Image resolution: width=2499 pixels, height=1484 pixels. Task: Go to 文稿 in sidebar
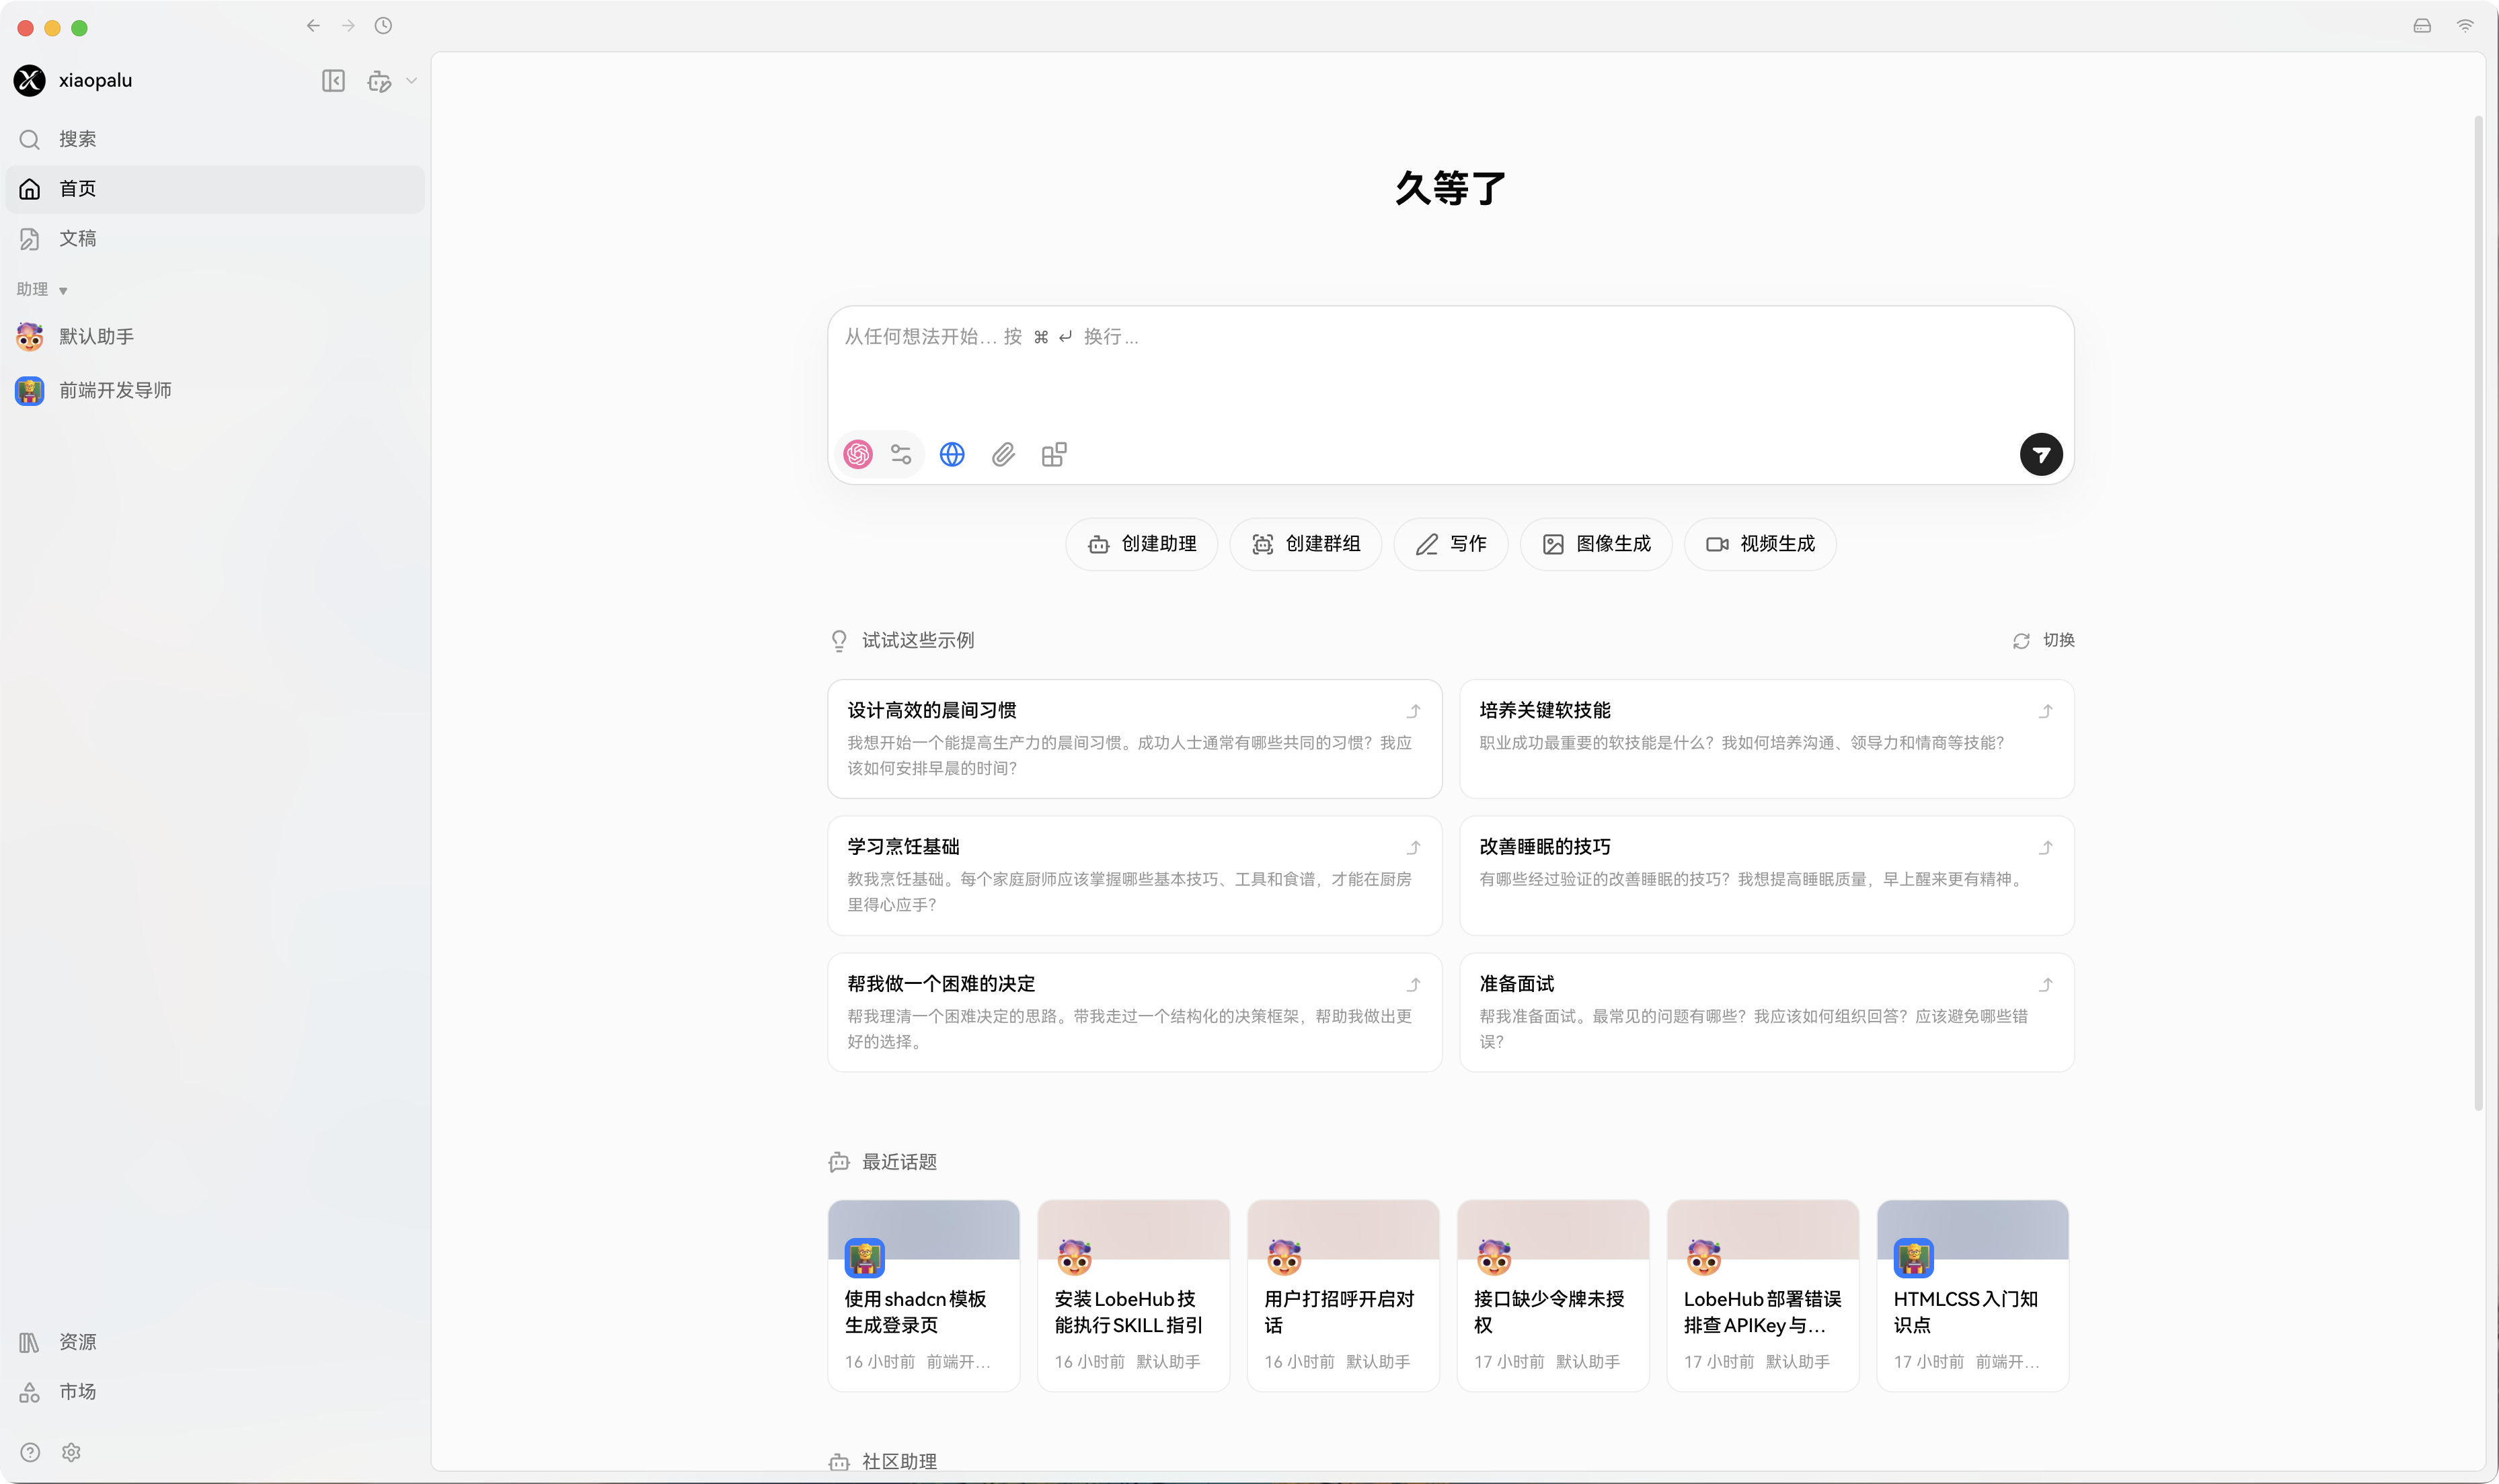(77, 239)
